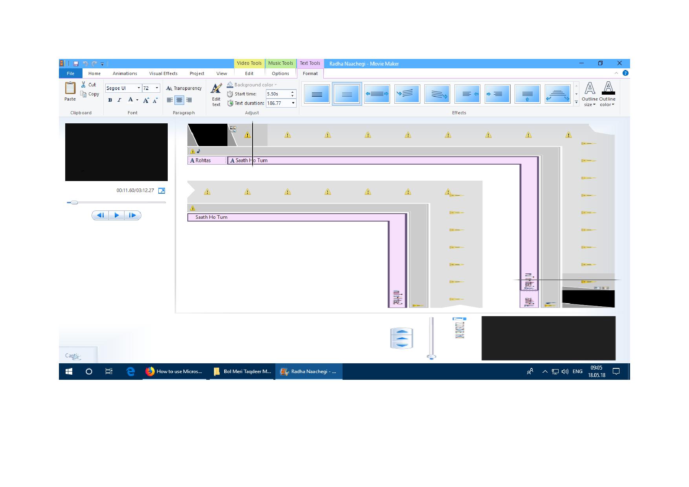Apply the fly in from right effect
The width and height of the screenshot is (689, 487).
point(467,94)
